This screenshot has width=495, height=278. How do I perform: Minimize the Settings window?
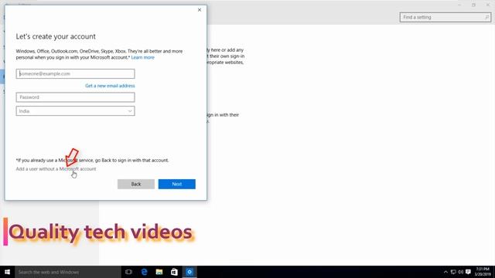459,5
